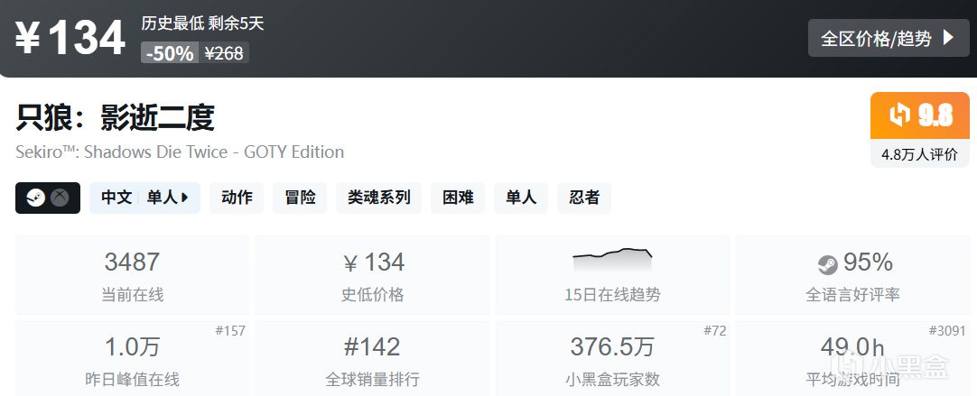Click the Xbox platform icon
The width and height of the screenshot is (977, 396).
pyautogui.click(x=60, y=198)
